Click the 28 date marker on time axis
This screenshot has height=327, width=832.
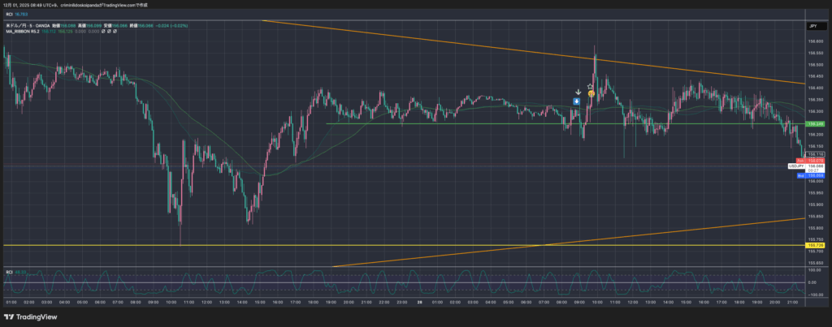420,301
